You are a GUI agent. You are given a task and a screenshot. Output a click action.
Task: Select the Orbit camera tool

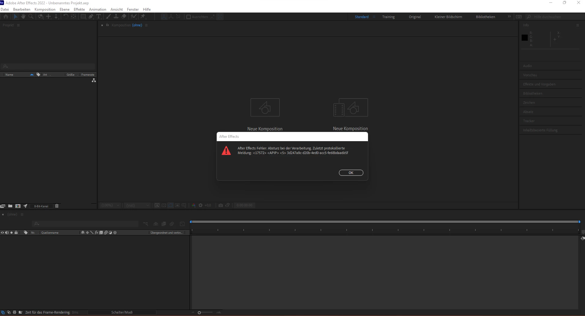coord(40,17)
